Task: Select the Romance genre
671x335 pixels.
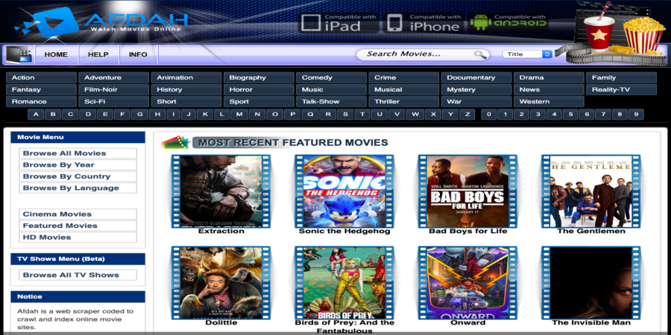Action: tap(41, 102)
